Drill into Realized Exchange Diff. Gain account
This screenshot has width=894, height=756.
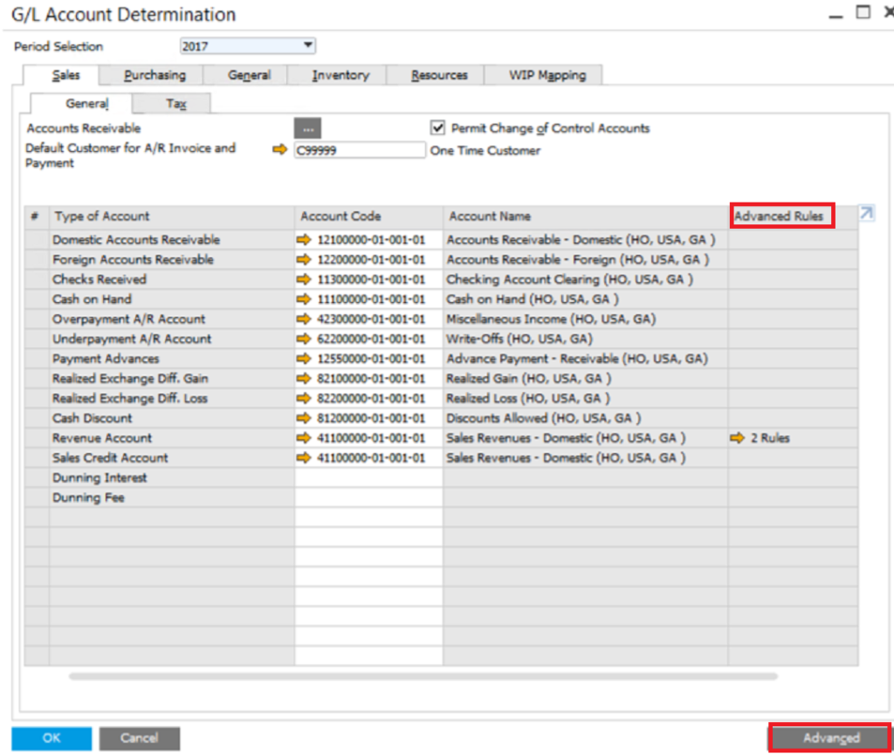(x=305, y=378)
